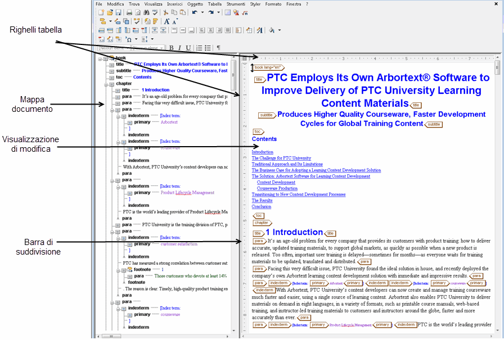The width and height of the screenshot is (504, 340).
Task: Click the New document icon
Action: pyautogui.click(x=101, y=12)
